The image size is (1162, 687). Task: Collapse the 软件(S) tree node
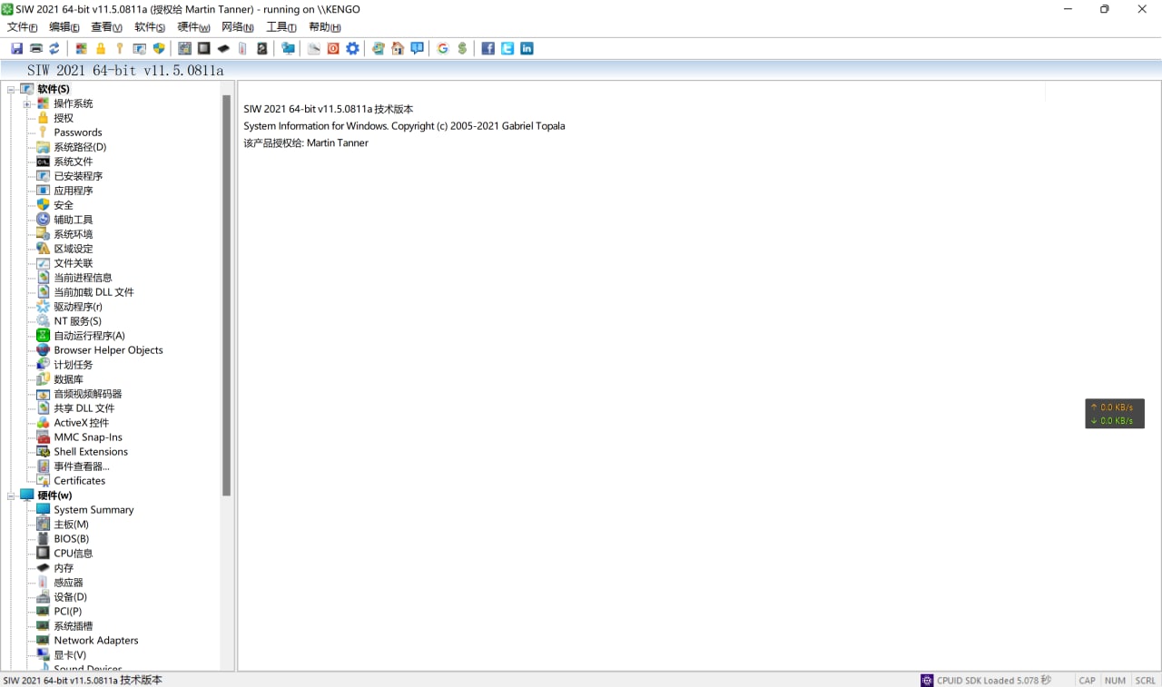click(11, 89)
